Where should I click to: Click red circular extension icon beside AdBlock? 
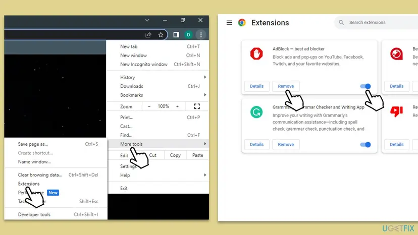tap(396, 54)
